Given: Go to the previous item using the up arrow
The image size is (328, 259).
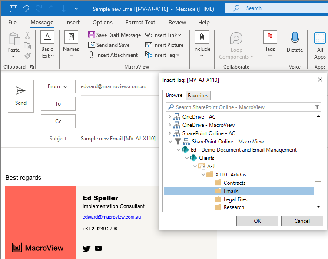Looking at the screenshot, I should tap(51, 9).
